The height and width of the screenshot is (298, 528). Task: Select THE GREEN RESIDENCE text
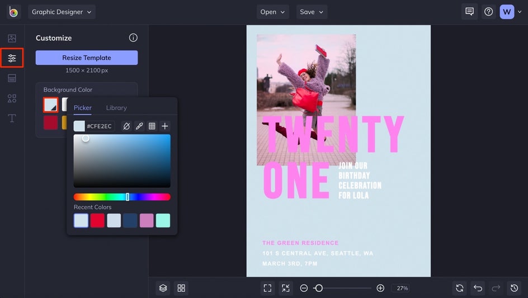point(300,243)
